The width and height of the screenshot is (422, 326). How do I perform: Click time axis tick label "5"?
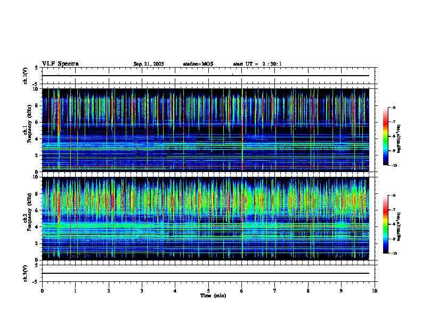208,291
